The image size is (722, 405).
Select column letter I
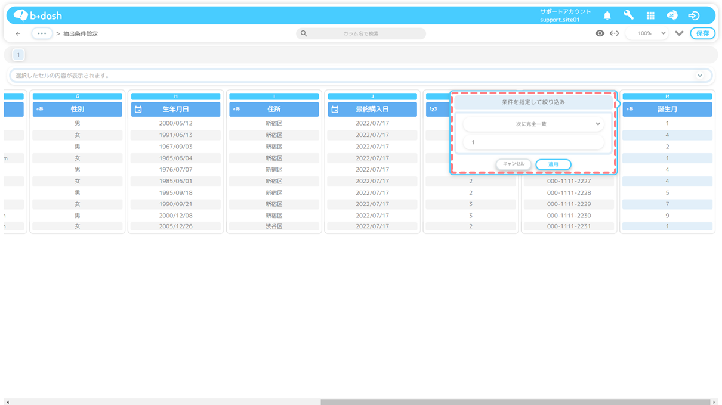point(274,96)
